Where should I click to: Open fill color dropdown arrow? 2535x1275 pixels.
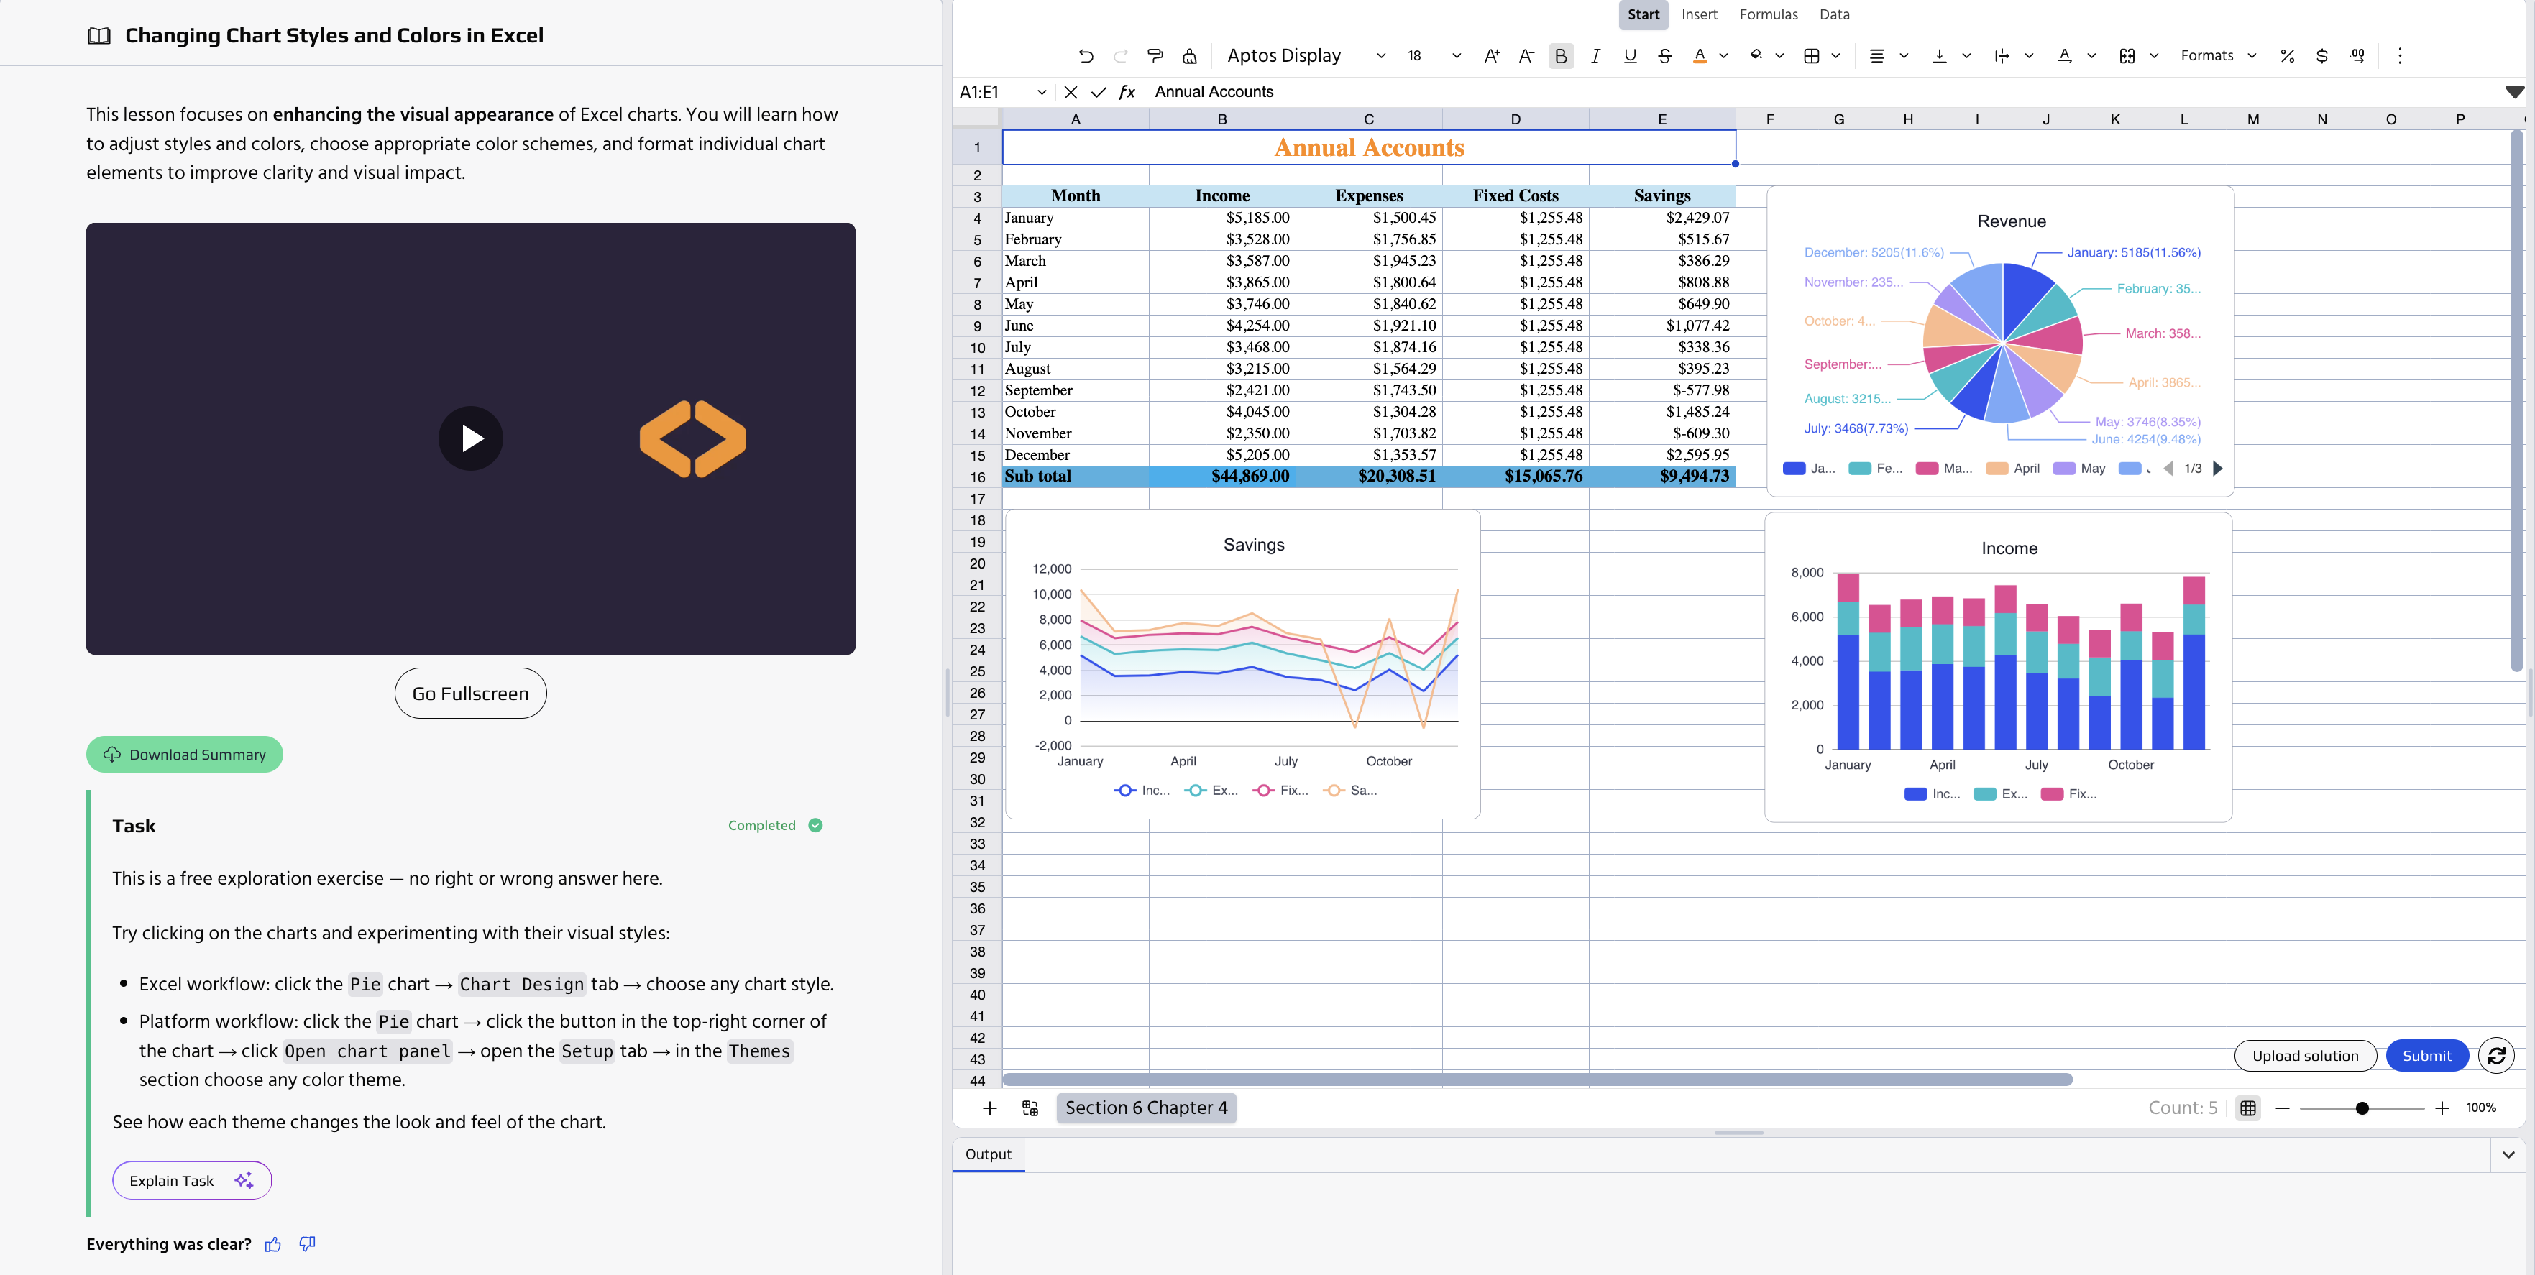tap(1779, 56)
